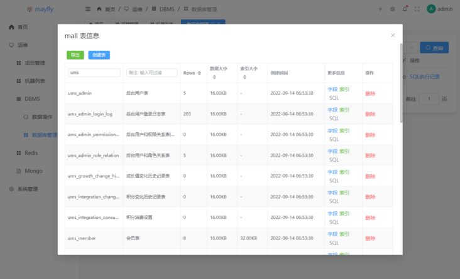Expand the 系统管理 sidebar menu
The height and width of the screenshot is (279, 460).
point(28,189)
